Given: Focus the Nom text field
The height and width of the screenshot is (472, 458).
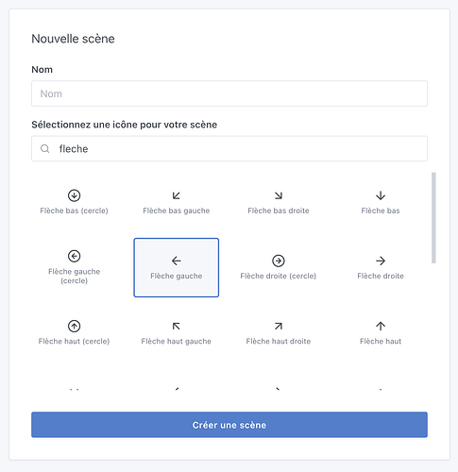Looking at the screenshot, I should [229, 93].
